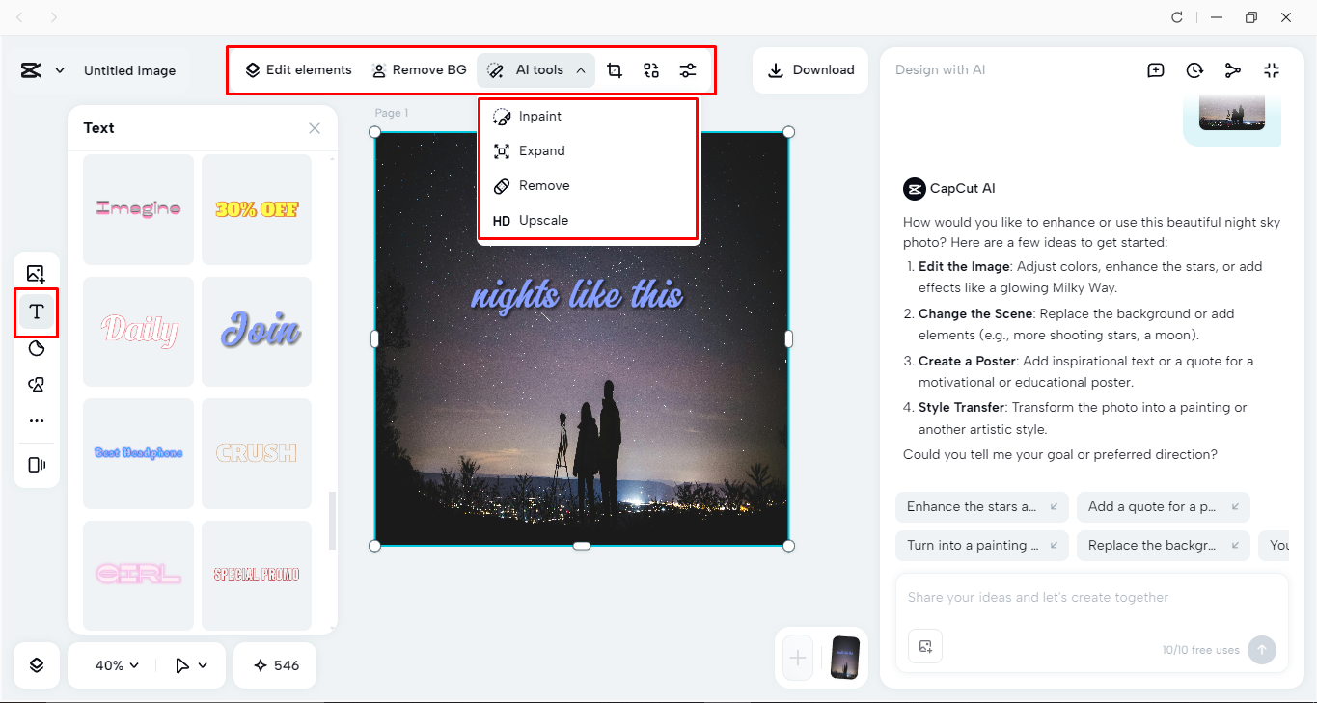
Task: Select the Crop tool icon
Action: pos(615,70)
